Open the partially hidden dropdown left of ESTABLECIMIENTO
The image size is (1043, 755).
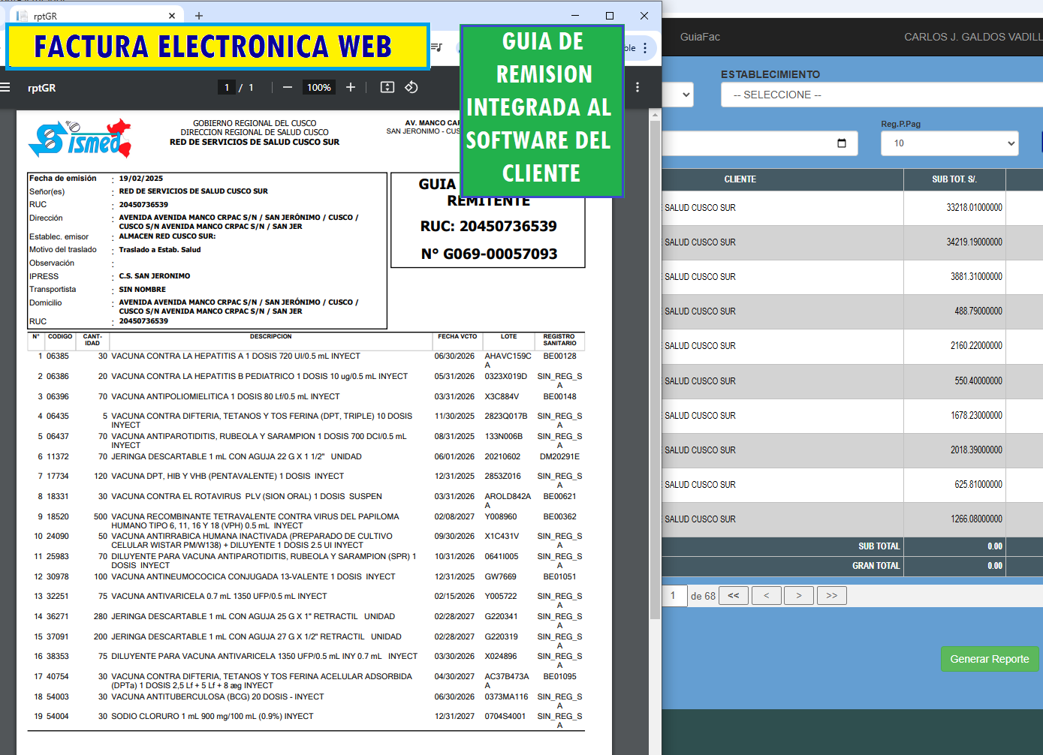click(678, 95)
